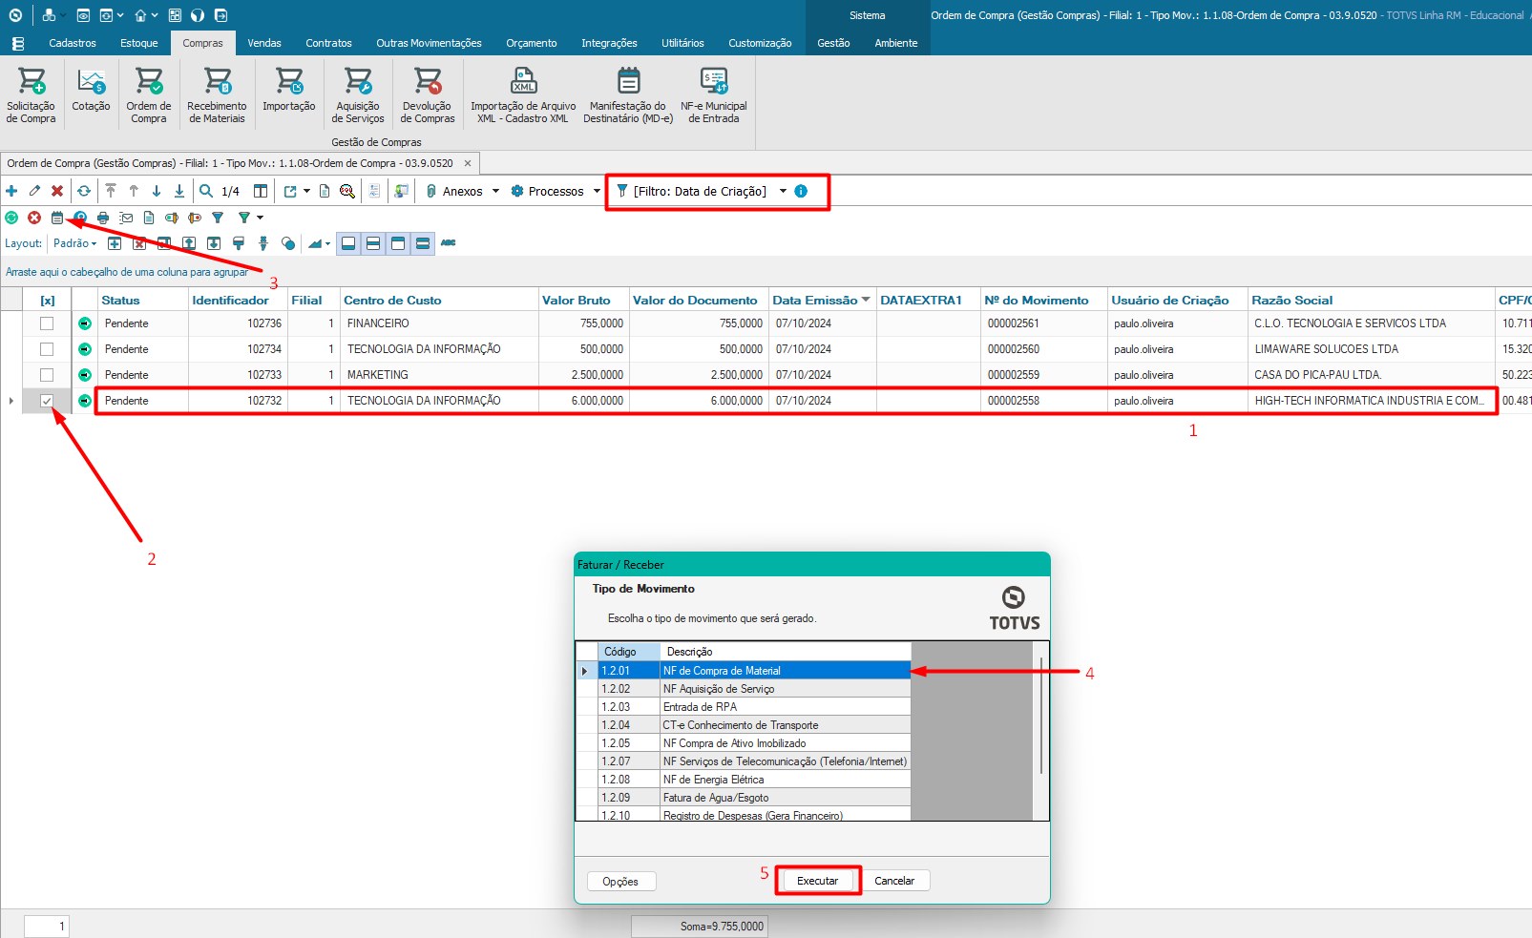Click the movement type list vertical scrollbar
The image size is (1532, 938).
(x=1040, y=716)
